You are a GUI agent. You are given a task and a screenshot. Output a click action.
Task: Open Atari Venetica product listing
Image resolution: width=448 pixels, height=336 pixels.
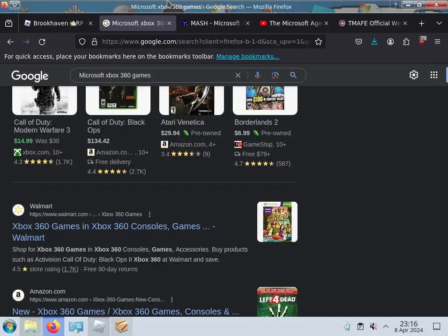click(182, 122)
